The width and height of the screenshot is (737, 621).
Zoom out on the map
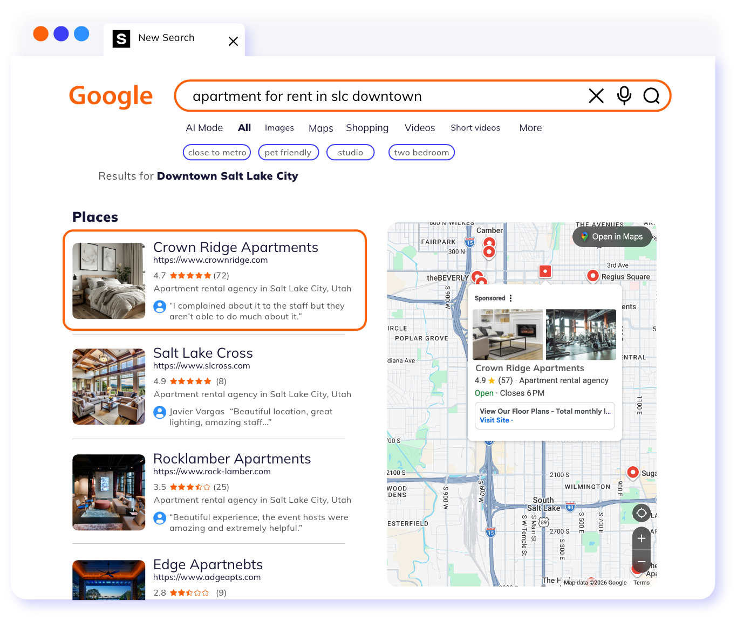(642, 562)
